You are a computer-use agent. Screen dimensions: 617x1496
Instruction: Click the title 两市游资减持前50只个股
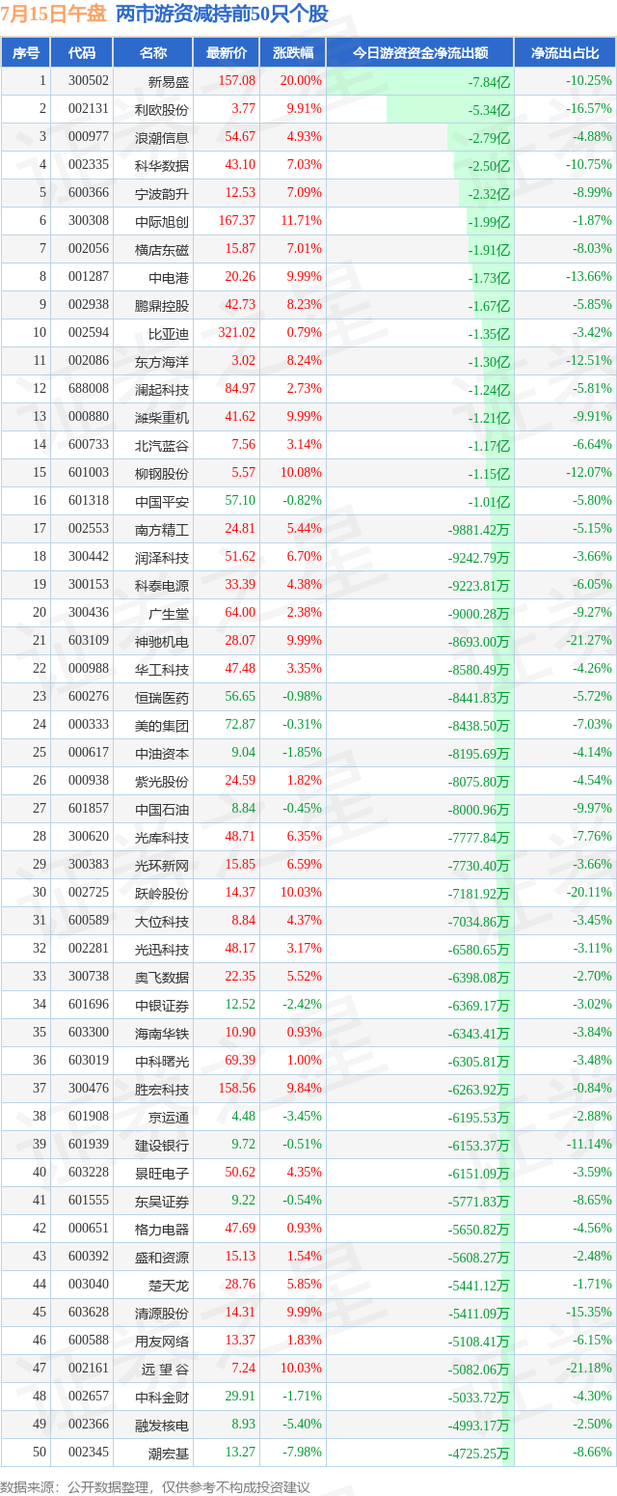click(x=222, y=14)
